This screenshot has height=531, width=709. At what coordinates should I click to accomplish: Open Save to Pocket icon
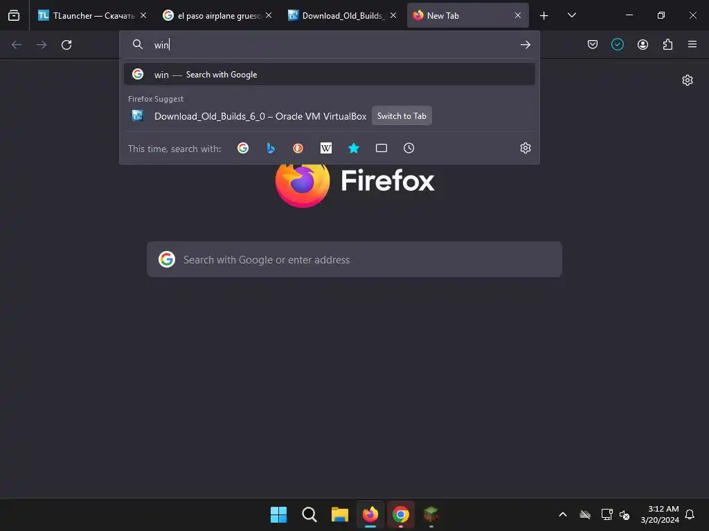(x=593, y=44)
